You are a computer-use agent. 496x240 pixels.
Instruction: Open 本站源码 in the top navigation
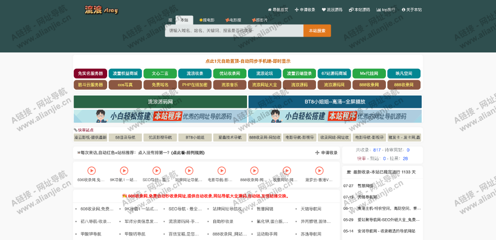[359, 10]
